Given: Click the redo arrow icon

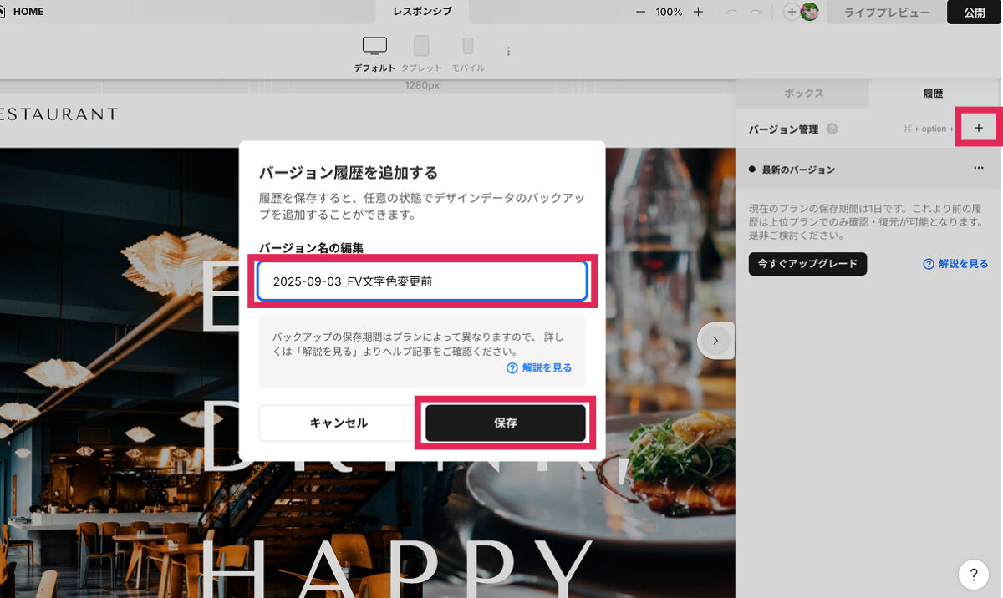Looking at the screenshot, I should coord(756,12).
